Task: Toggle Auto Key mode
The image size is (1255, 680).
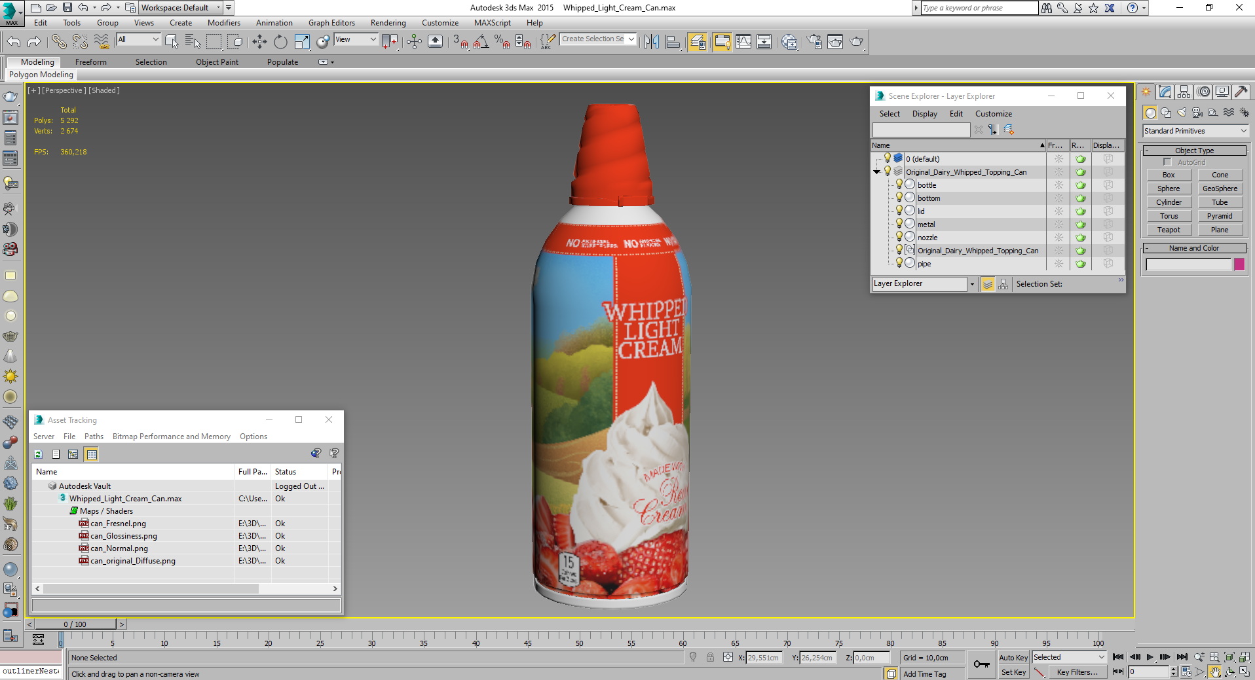Action: pos(1013,658)
